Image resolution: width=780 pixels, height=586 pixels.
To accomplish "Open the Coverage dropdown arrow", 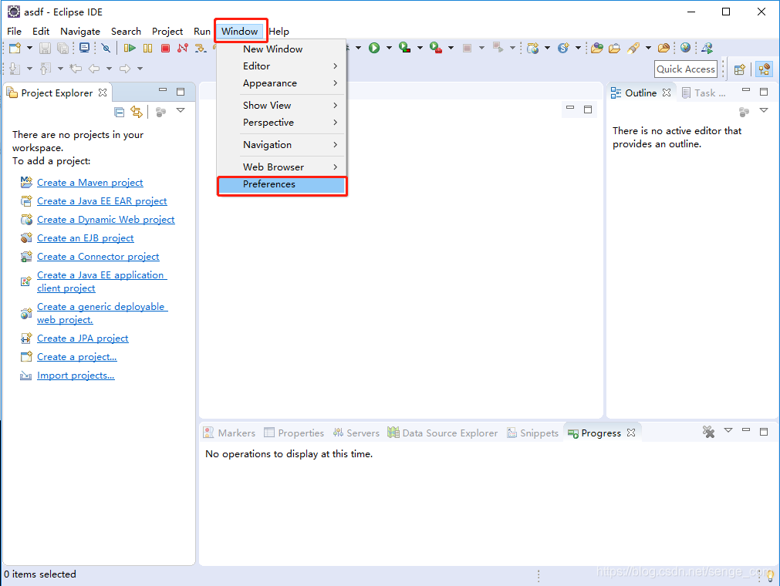I will coord(420,48).
